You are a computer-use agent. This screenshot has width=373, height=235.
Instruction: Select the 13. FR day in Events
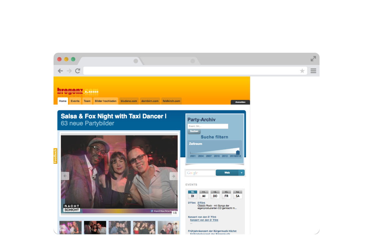[226, 195]
